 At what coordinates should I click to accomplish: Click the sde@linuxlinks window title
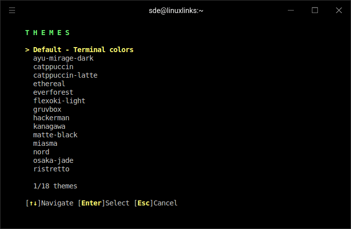coord(175,10)
